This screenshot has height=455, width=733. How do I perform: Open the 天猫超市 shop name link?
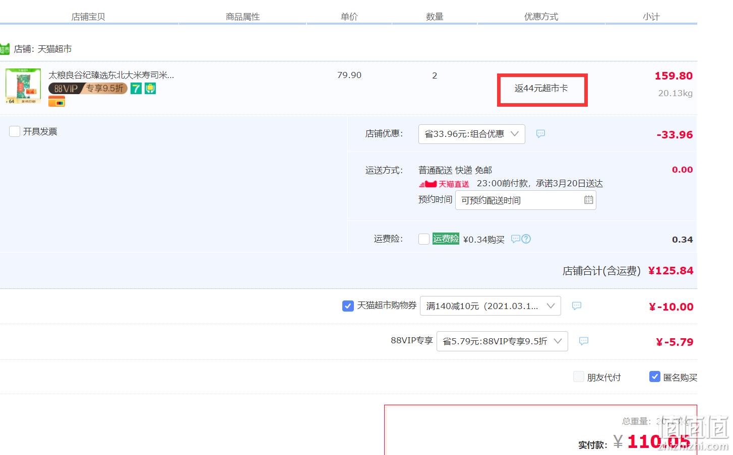(54, 49)
